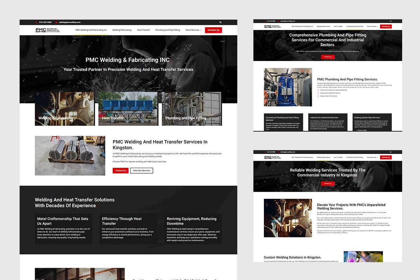420x280 pixels.
Task: Click the checkmark beside Industrial and Institutional Services
Action: click(x=318, y=93)
